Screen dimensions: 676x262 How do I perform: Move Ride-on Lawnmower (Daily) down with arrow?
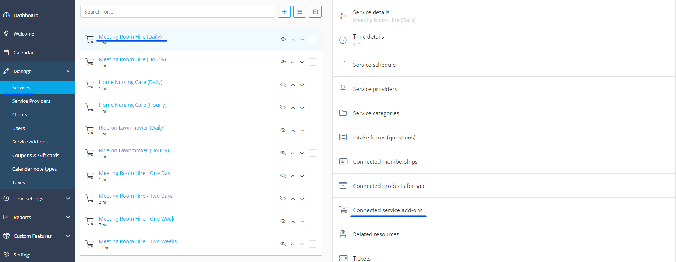click(302, 131)
